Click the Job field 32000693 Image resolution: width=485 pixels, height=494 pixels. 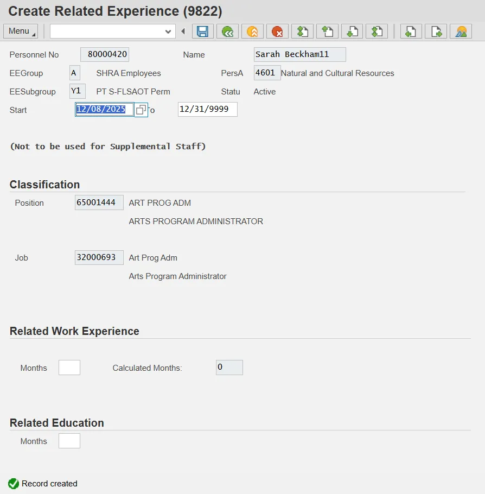(x=99, y=257)
